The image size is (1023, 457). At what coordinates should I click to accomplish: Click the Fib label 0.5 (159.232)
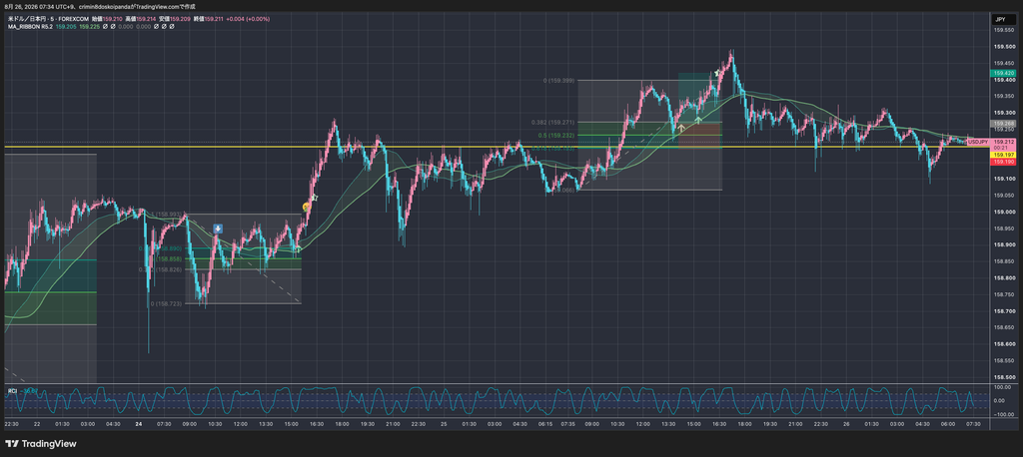click(557, 136)
